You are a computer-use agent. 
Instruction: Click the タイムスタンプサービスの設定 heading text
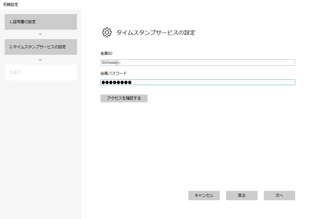pyautogui.click(x=156, y=33)
